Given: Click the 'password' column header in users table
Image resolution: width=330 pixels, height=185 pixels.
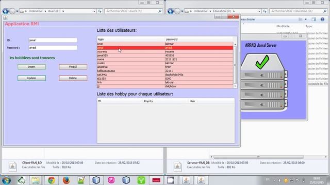Looking at the screenshot, I should (x=199, y=39).
